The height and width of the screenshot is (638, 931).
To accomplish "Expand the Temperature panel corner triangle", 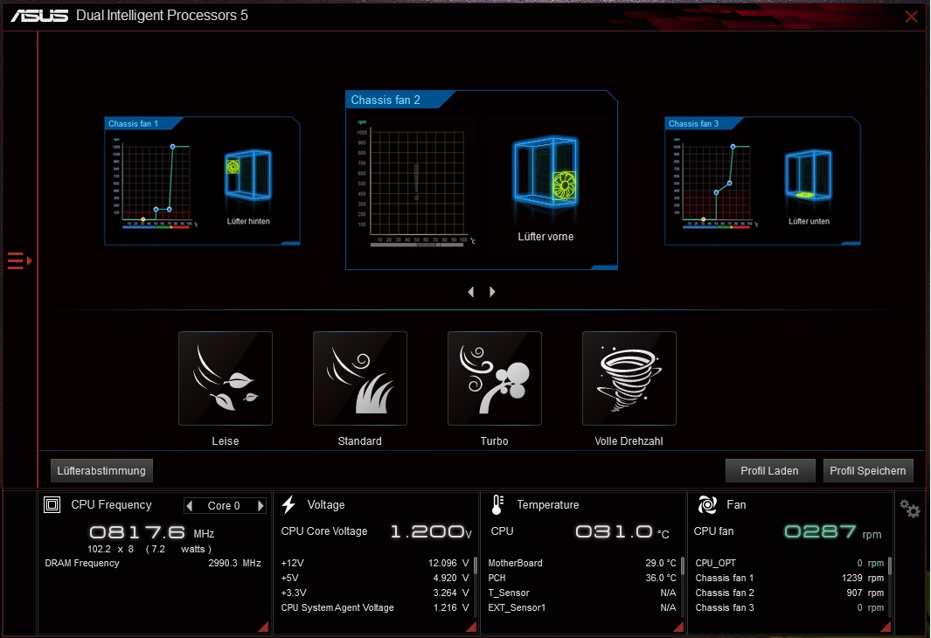I will point(678,627).
